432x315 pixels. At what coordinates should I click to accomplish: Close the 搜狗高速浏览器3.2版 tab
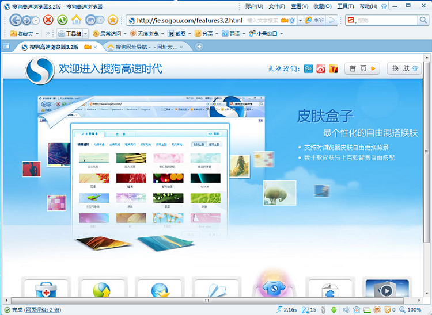click(x=95, y=47)
